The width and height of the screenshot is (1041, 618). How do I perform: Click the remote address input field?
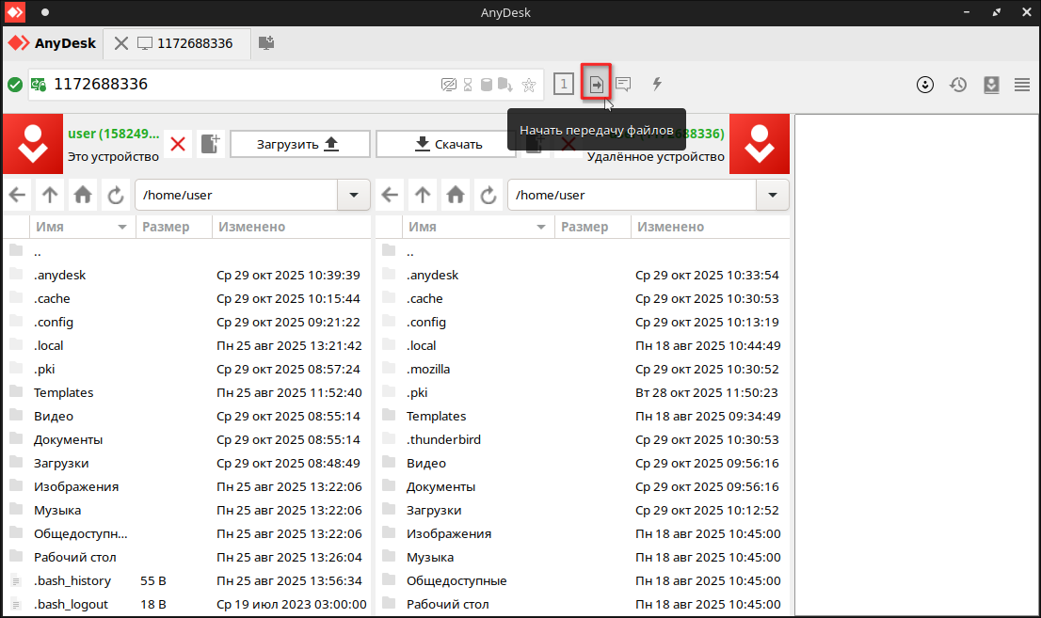[x=235, y=85]
